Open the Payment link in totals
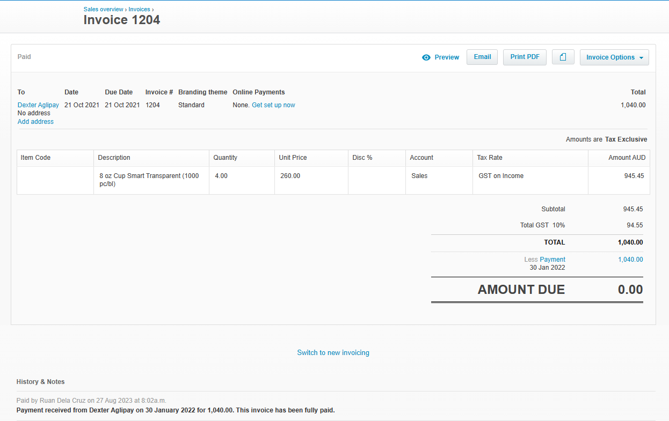The image size is (669, 421). point(552,260)
